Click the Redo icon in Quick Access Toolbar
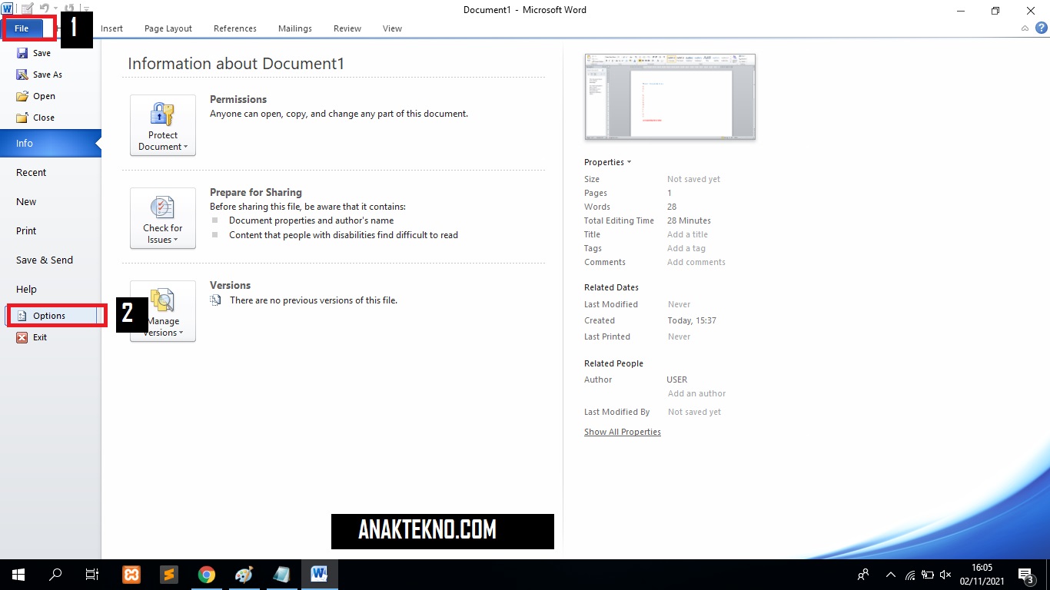 click(69, 8)
